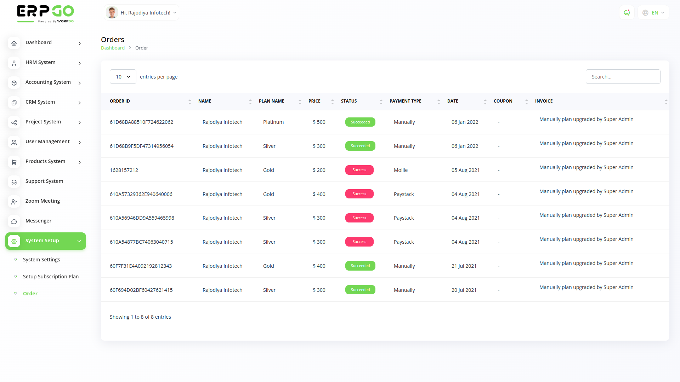
Task: Select the Order menu item
Action: click(30, 293)
